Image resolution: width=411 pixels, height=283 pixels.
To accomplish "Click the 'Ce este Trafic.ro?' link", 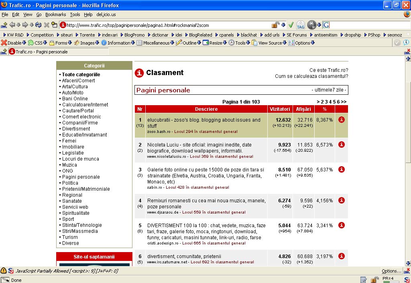I will click(329, 70).
